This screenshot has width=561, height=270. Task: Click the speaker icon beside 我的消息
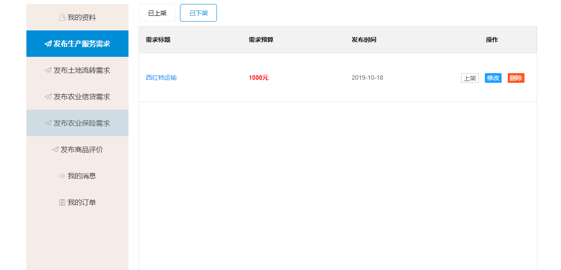(x=62, y=176)
